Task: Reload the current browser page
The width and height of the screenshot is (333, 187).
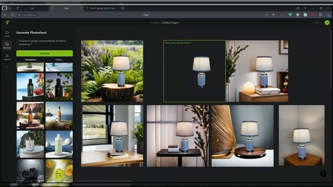Action: 12,15
